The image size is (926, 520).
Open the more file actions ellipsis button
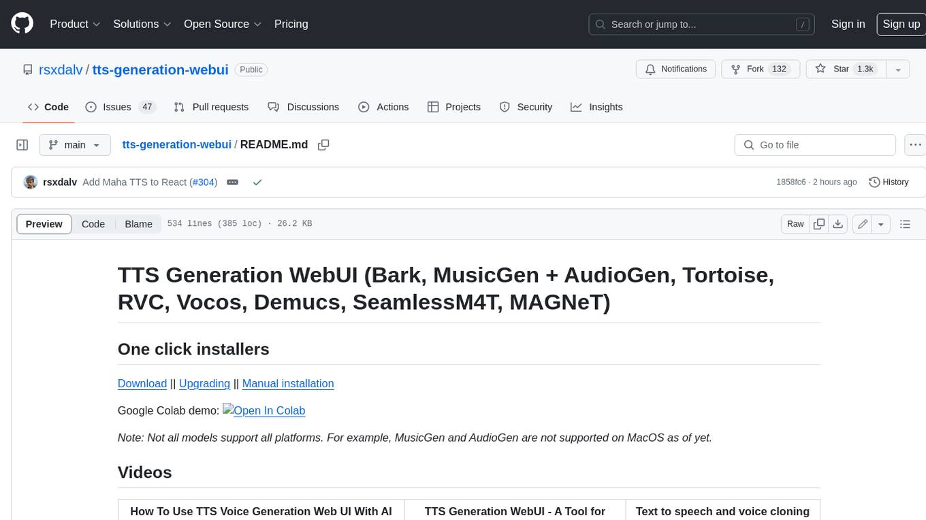[916, 145]
